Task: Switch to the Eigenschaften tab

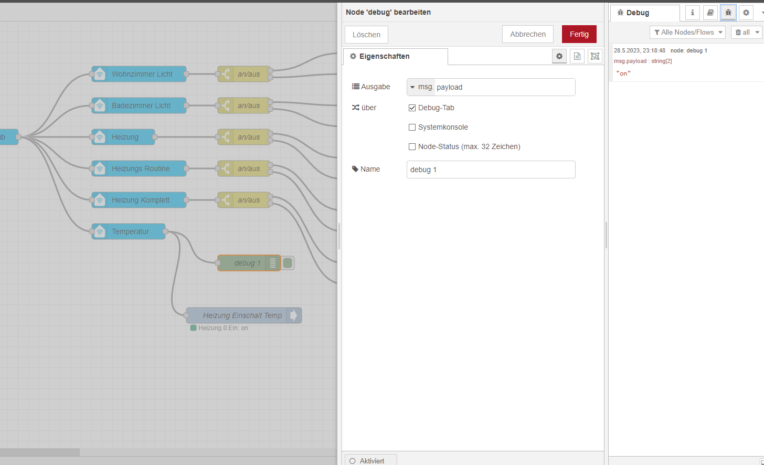Action: (x=395, y=56)
